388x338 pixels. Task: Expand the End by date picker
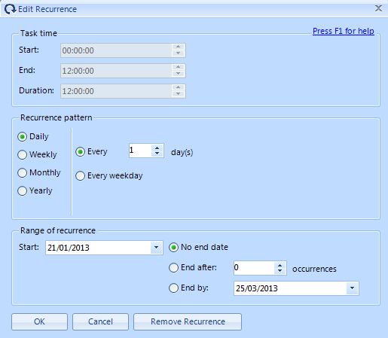[352, 288]
